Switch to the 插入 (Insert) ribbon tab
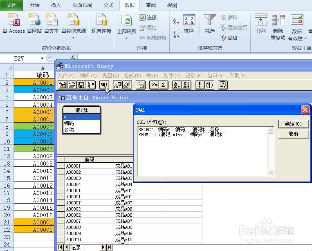This screenshot has width=312, height=251. pyautogui.click(x=56, y=5)
